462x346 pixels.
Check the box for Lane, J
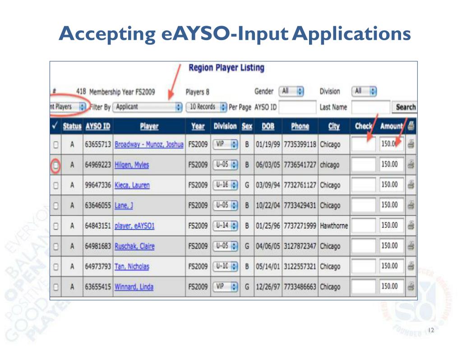(55, 205)
